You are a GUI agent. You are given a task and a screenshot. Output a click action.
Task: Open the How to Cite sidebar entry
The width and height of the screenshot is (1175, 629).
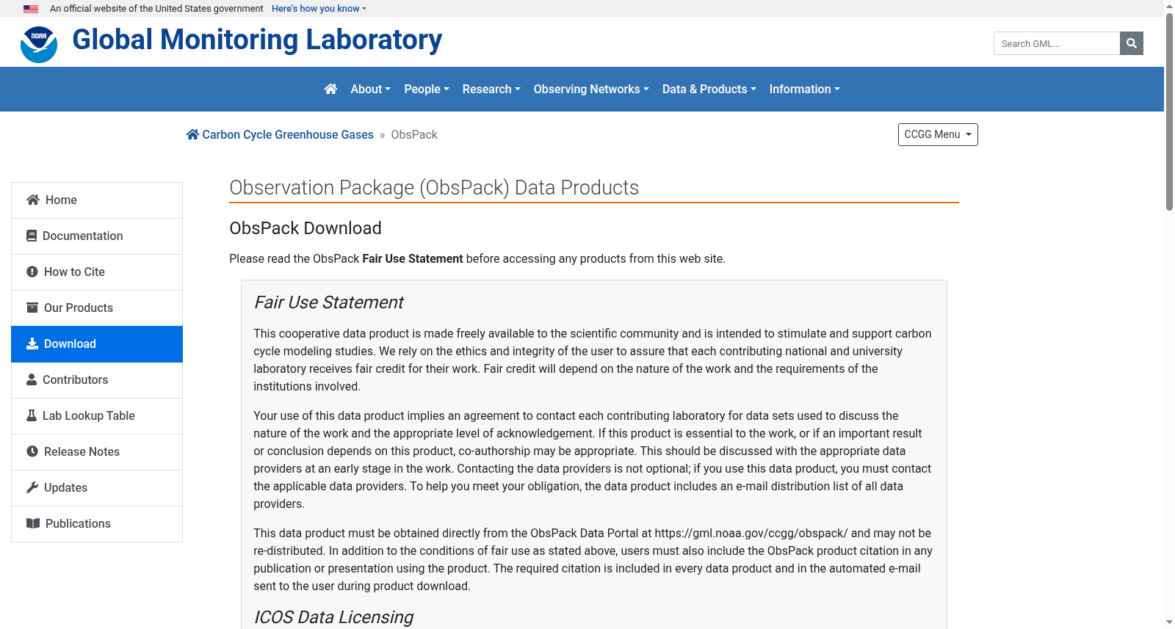pyautogui.click(x=97, y=272)
